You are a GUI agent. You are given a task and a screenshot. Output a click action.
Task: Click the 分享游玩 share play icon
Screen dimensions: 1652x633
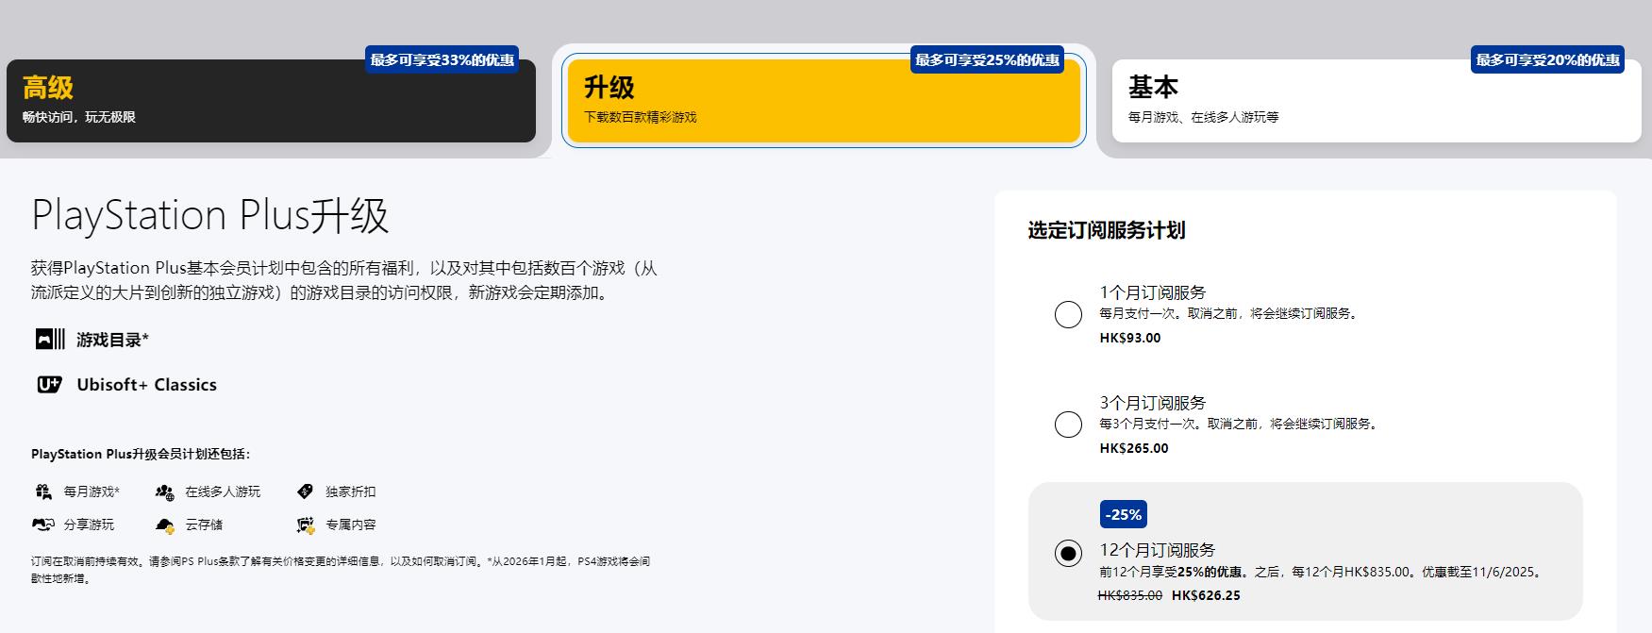(43, 525)
